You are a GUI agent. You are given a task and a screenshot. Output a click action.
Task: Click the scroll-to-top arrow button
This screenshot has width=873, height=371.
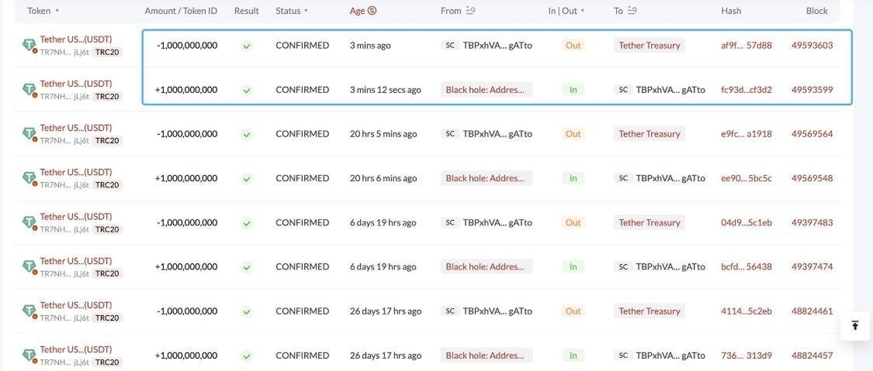click(855, 325)
